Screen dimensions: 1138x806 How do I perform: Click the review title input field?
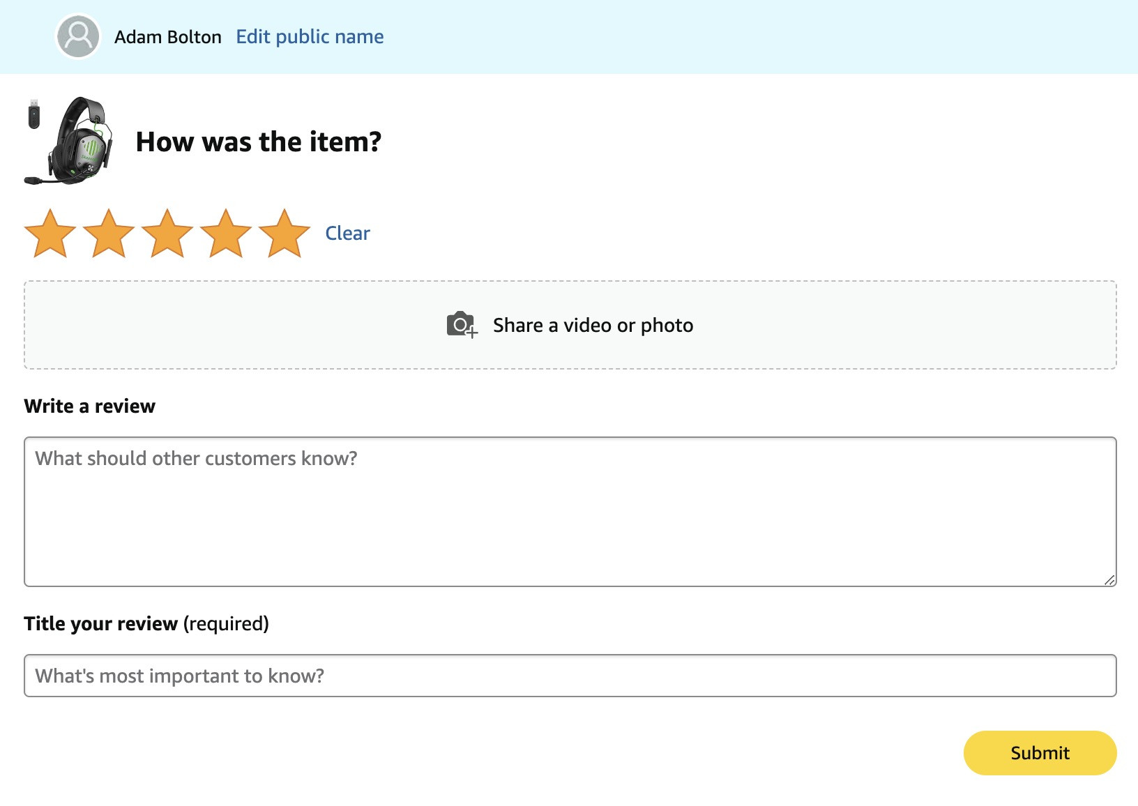tap(570, 676)
